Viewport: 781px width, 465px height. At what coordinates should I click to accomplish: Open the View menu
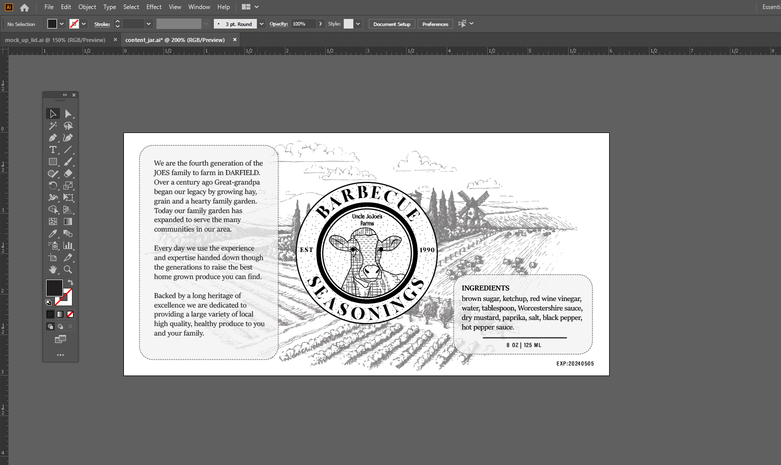[175, 7]
